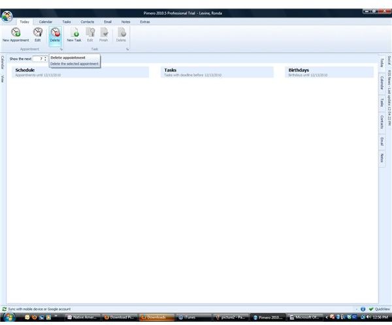This screenshot has height=325, width=392.
Task: Switch to Downloads taskbar window
Action: tap(157, 317)
